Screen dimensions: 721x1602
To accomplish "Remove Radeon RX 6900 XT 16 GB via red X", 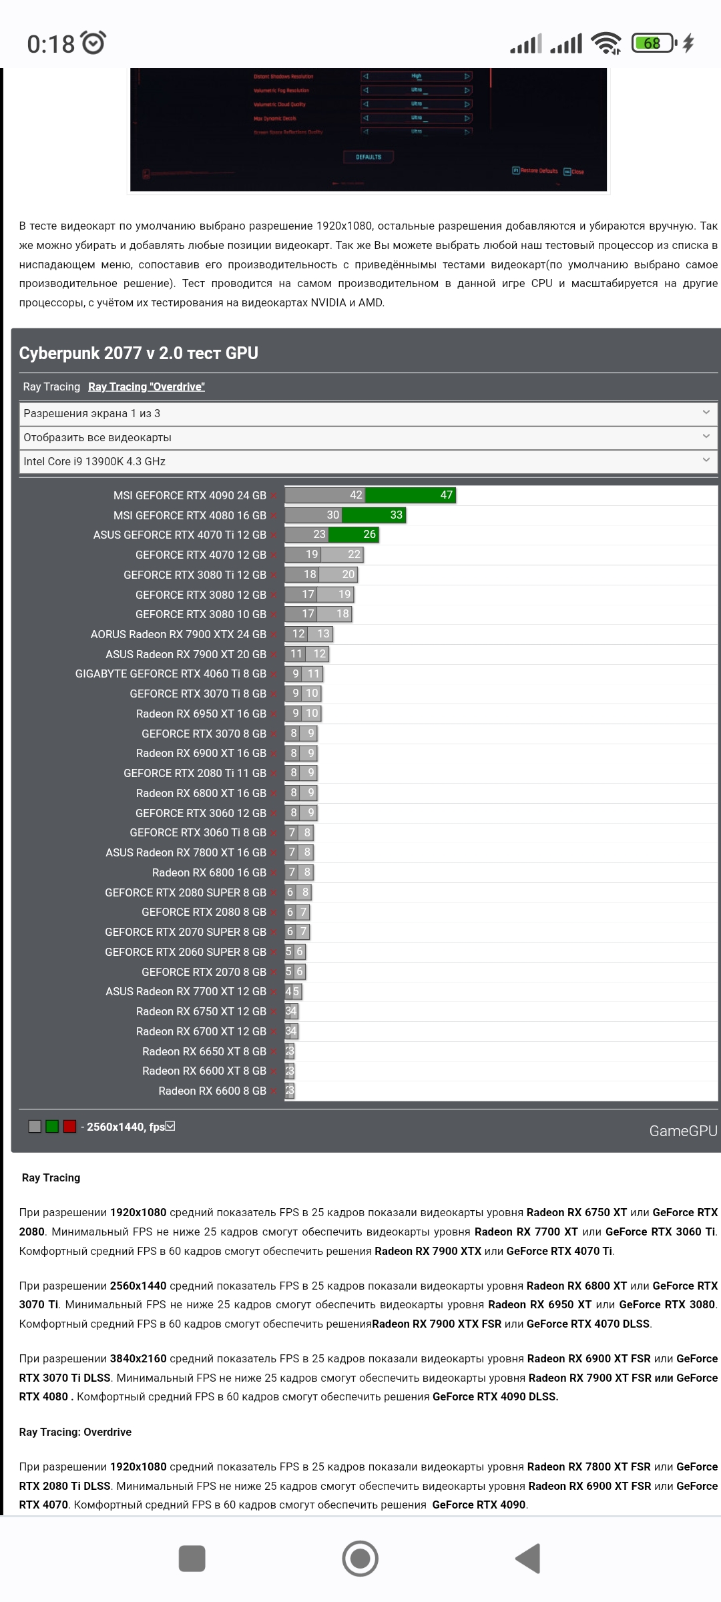I will [274, 754].
